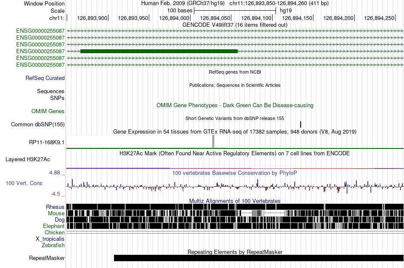Click the ENSG00000255087 label beside the exon block

click(x=40, y=51)
